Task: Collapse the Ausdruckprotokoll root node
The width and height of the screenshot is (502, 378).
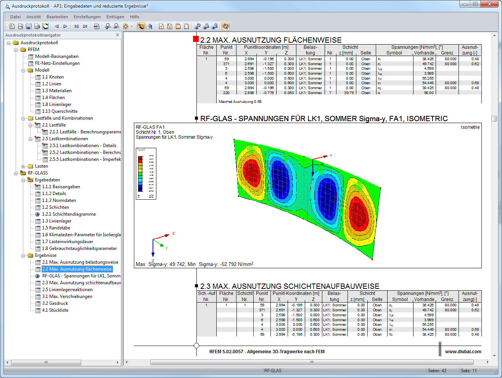Action: (9, 43)
